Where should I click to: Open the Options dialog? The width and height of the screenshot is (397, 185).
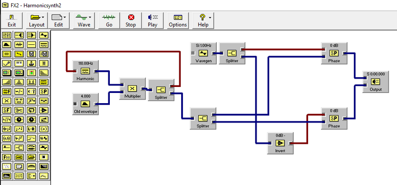(x=178, y=21)
